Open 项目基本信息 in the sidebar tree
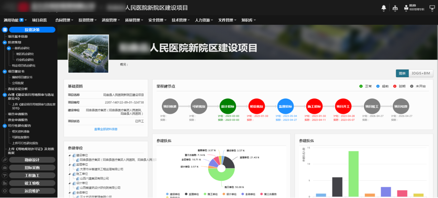The width and height of the screenshot is (438, 198). pos(18,36)
